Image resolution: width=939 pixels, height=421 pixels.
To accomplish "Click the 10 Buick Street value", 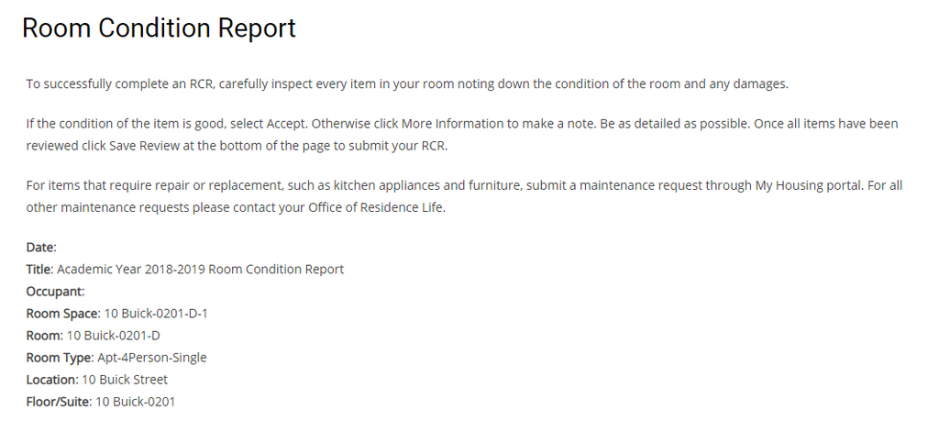I will tap(125, 380).
